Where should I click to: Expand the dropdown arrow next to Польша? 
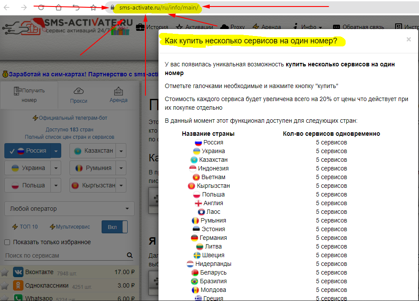56,186
